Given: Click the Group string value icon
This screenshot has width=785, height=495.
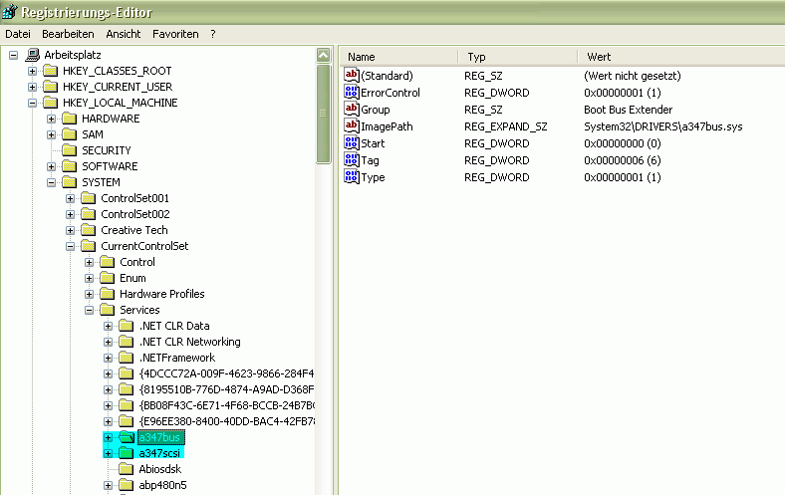Looking at the screenshot, I should [352, 110].
